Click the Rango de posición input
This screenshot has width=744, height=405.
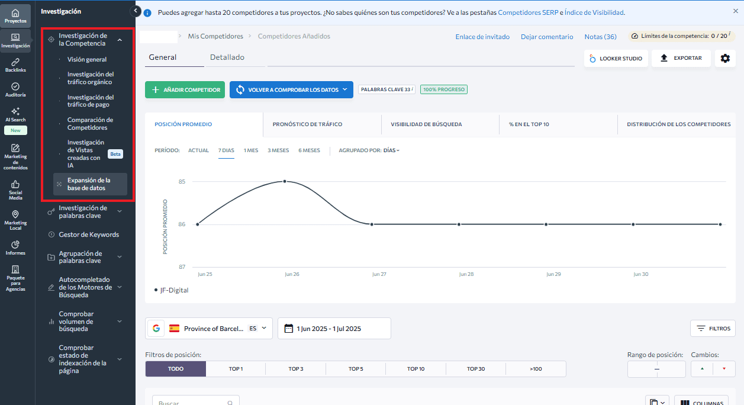click(x=656, y=369)
